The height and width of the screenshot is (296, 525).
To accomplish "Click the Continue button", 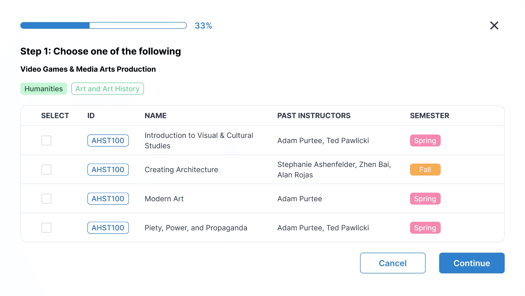I will tap(472, 263).
